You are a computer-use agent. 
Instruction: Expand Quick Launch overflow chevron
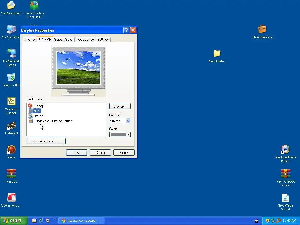pyautogui.click(x=54, y=219)
